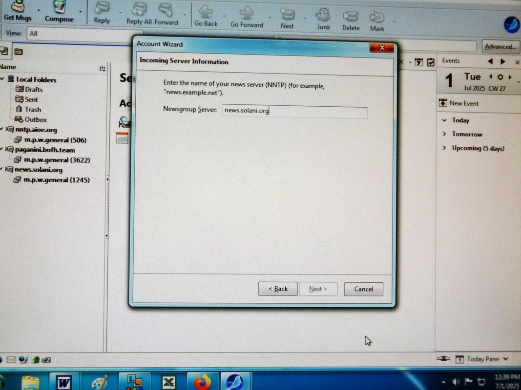Click the volume icon in system tray

456,382
